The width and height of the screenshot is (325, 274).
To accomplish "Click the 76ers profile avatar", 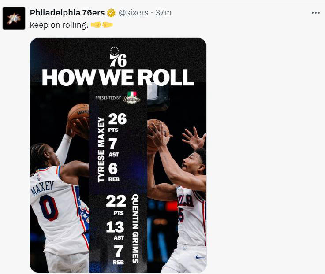I will [x=14, y=19].
